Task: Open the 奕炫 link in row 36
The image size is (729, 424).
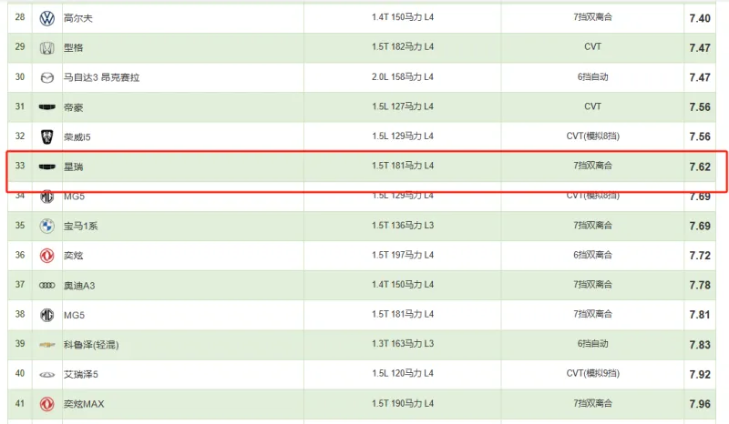Action: pyautogui.click(x=73, y=256)
